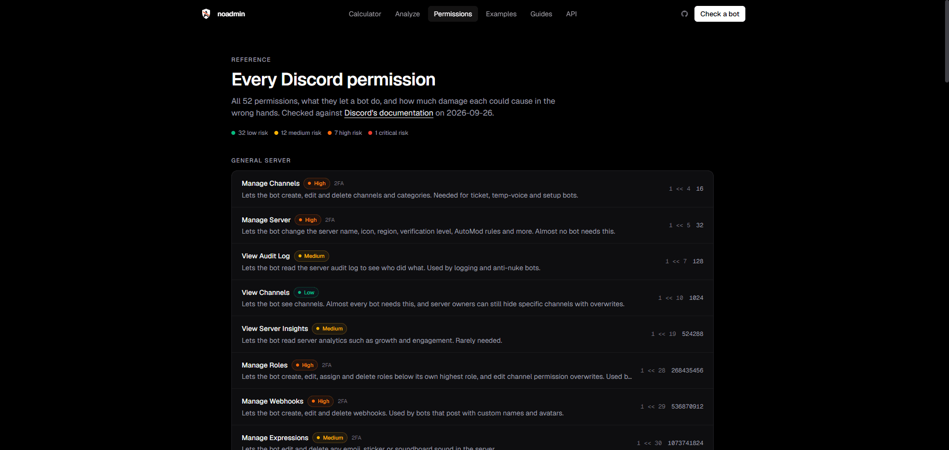Go to the Analyze page
The height and width of the screenshot is (450, 949).
click(x=407, y=14)
